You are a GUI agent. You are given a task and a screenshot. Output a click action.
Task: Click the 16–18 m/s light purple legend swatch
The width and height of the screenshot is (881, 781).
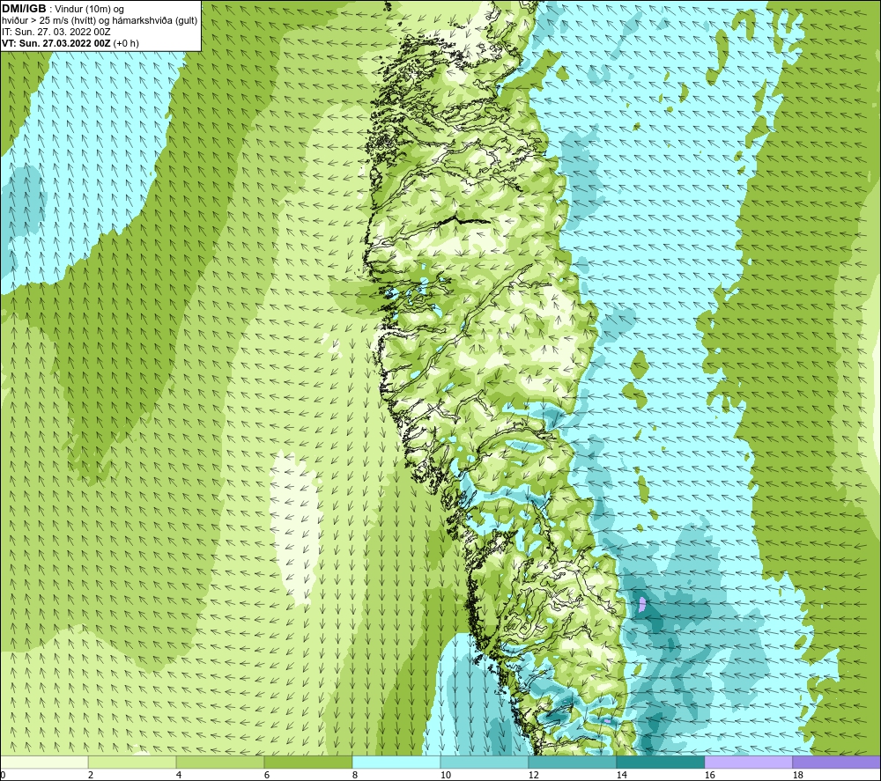click(x=748, y=763)
